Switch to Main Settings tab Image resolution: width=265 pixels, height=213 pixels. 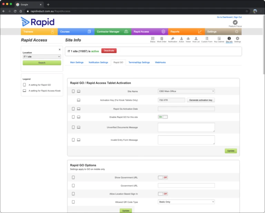pyautogui.click(x=77, y=62)
